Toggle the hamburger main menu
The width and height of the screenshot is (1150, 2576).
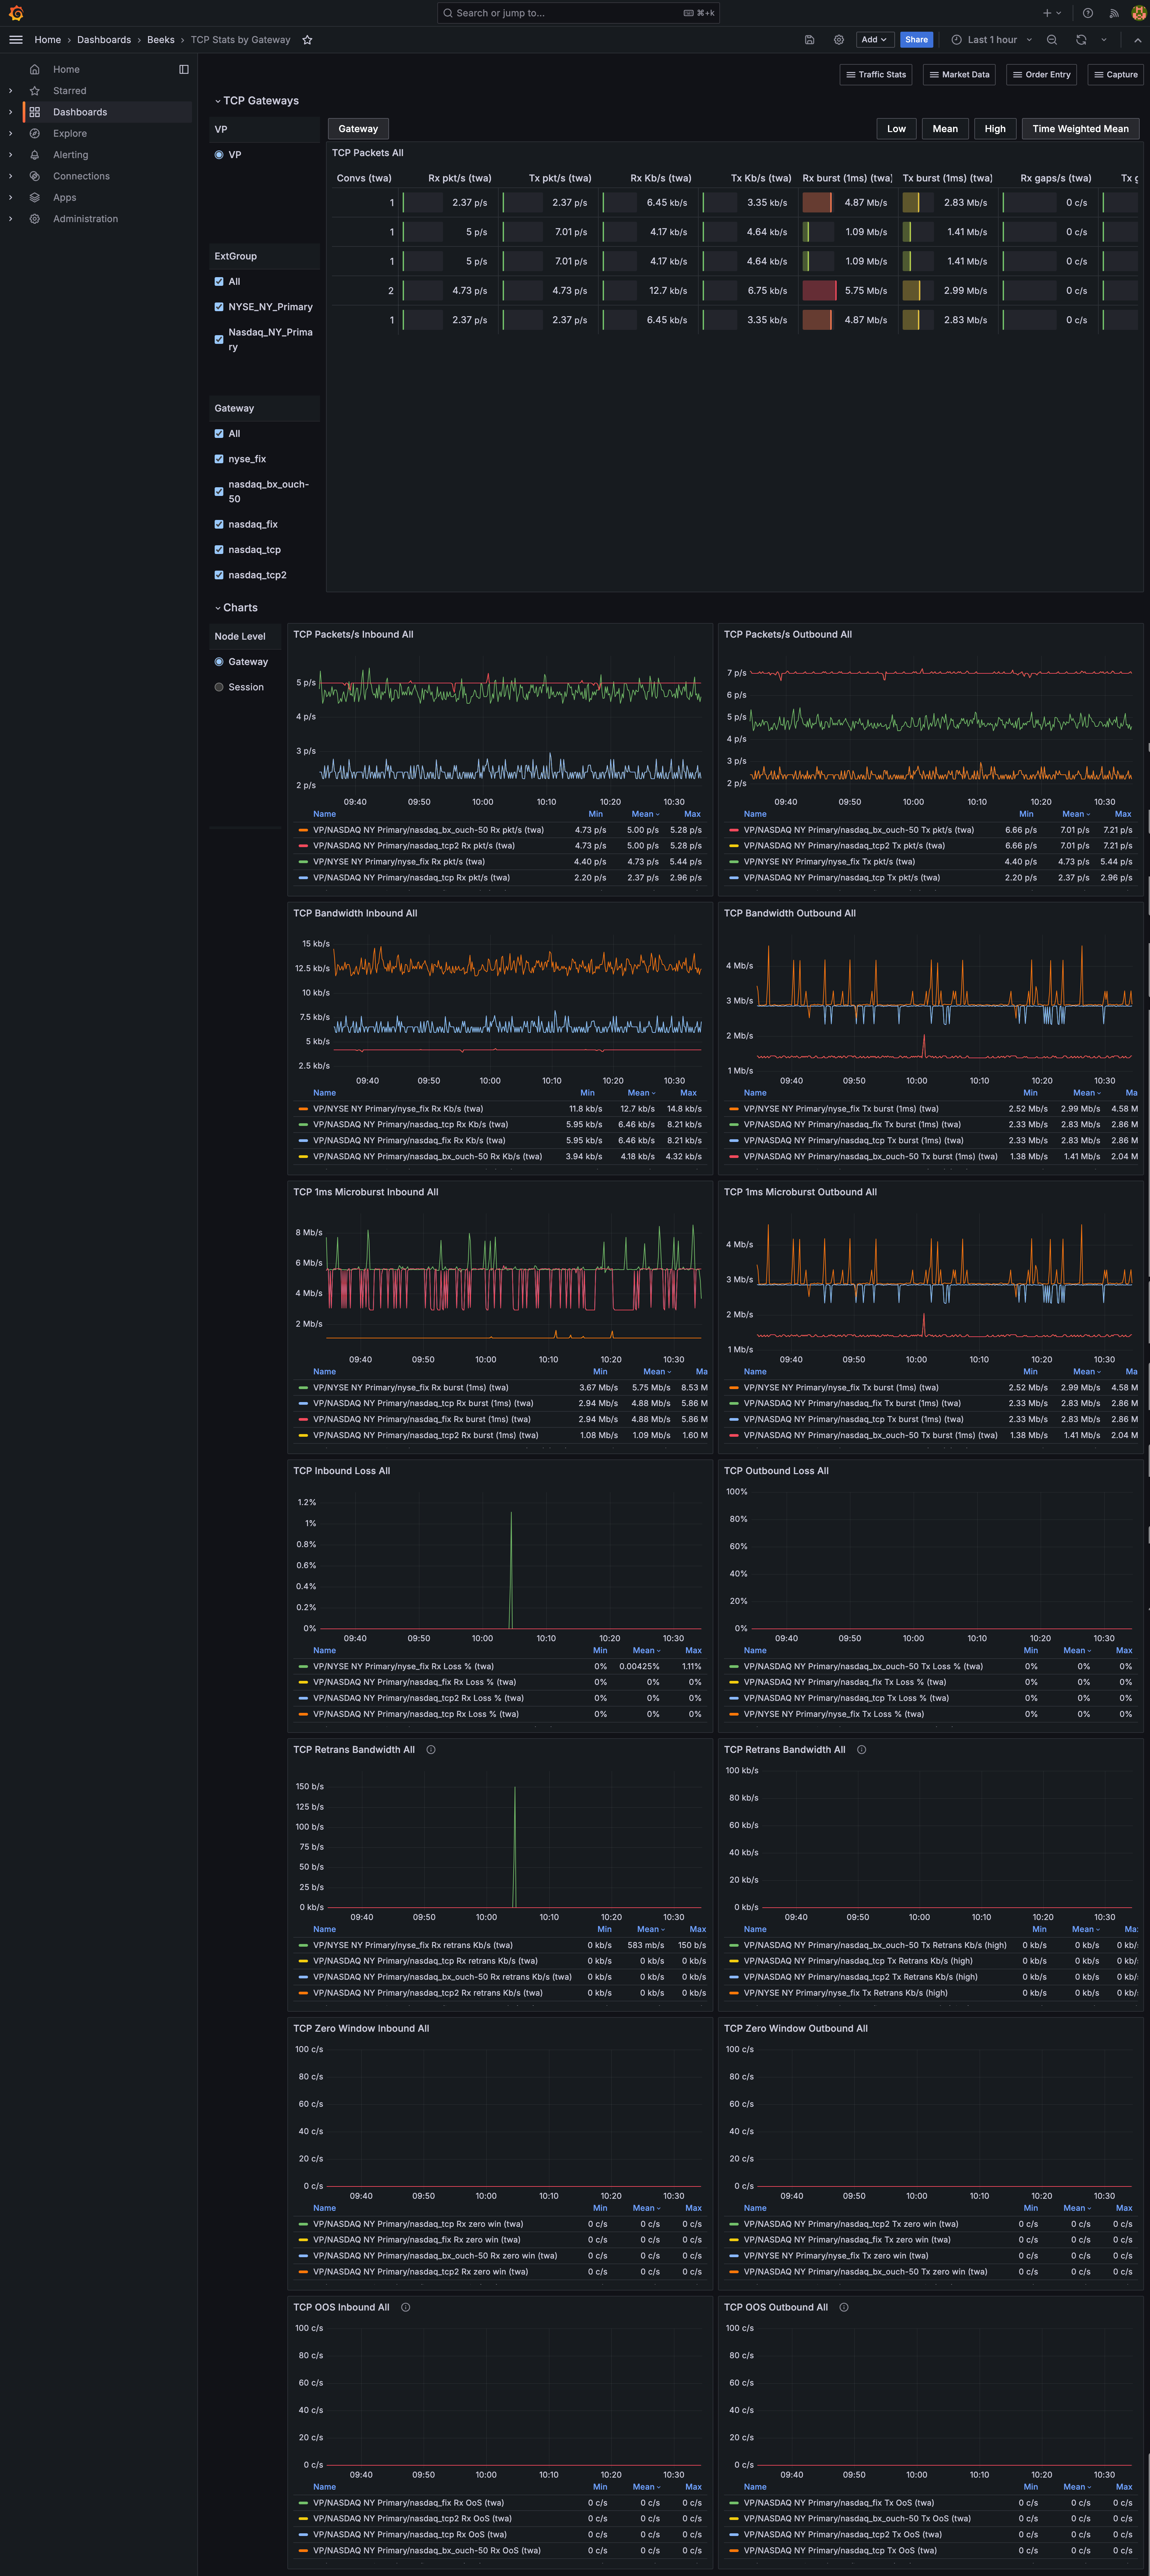[x=16, y=40]
